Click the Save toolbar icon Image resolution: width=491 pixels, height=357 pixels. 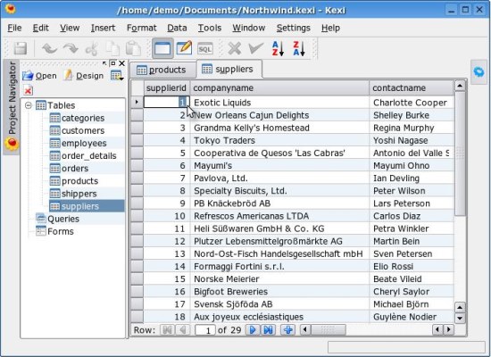click(x=21, y=48)
